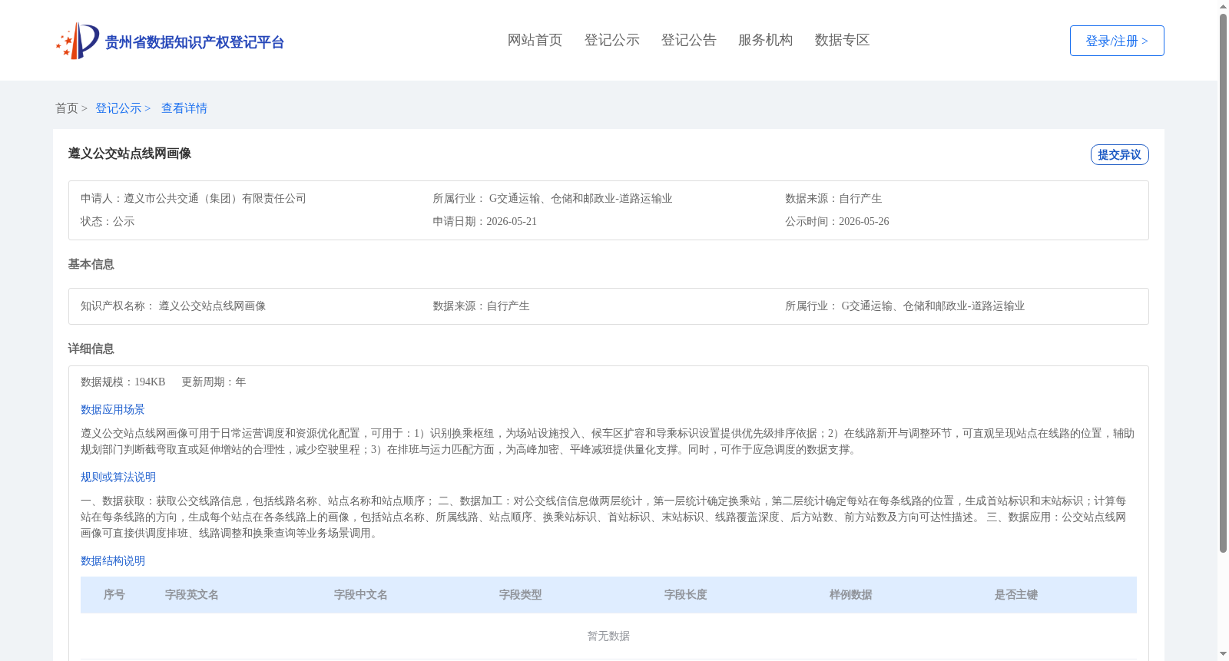
Task: Click the 基本信息 section heading
Action: pyautogui.click(x=91, y=264)
